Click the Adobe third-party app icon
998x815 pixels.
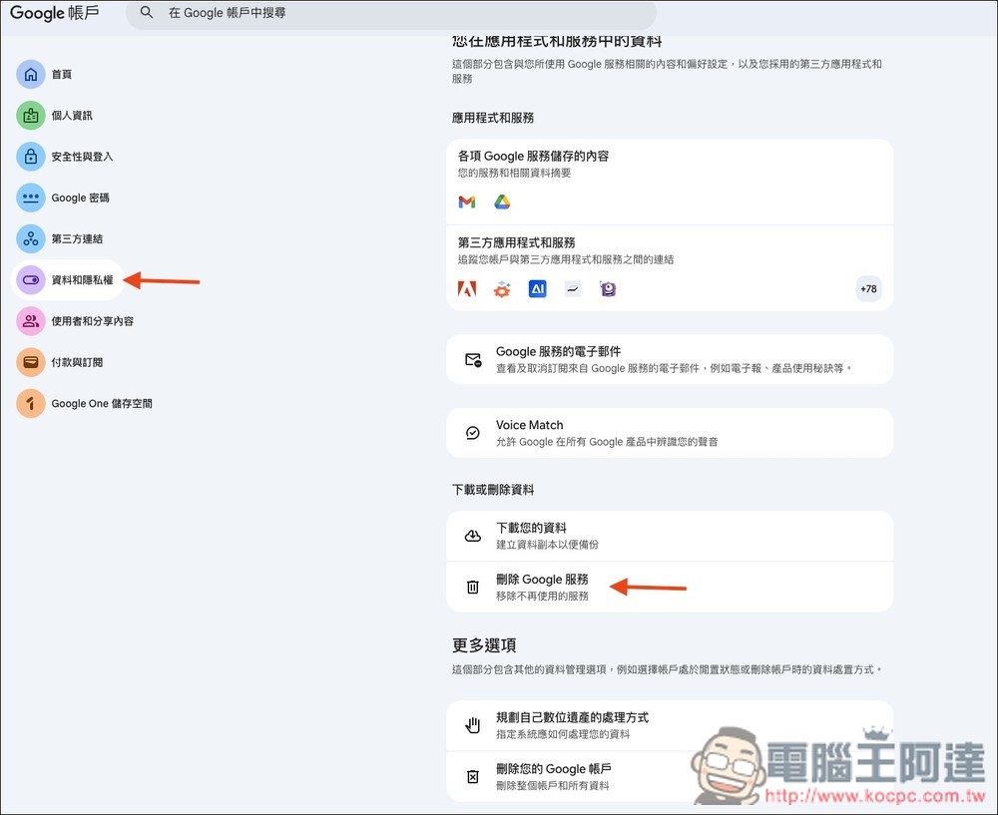[x=467, y=289]
